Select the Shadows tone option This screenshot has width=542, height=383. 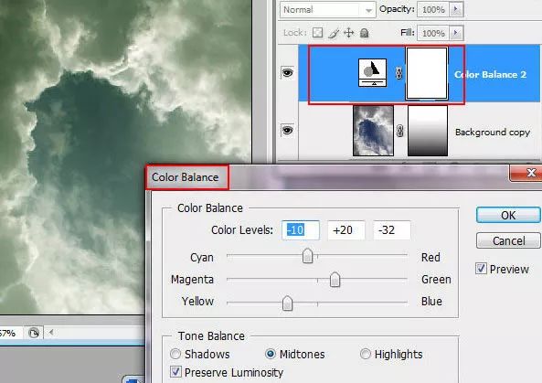point(175,354)
